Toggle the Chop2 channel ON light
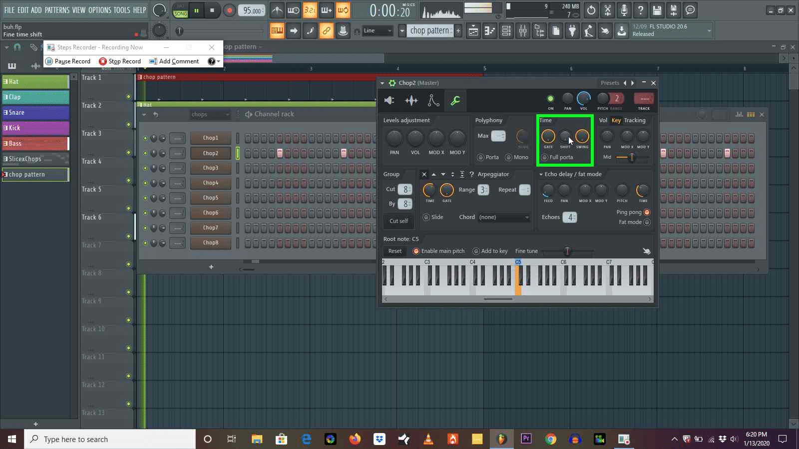This screenshot has height=449, width=799. [550, 99]
